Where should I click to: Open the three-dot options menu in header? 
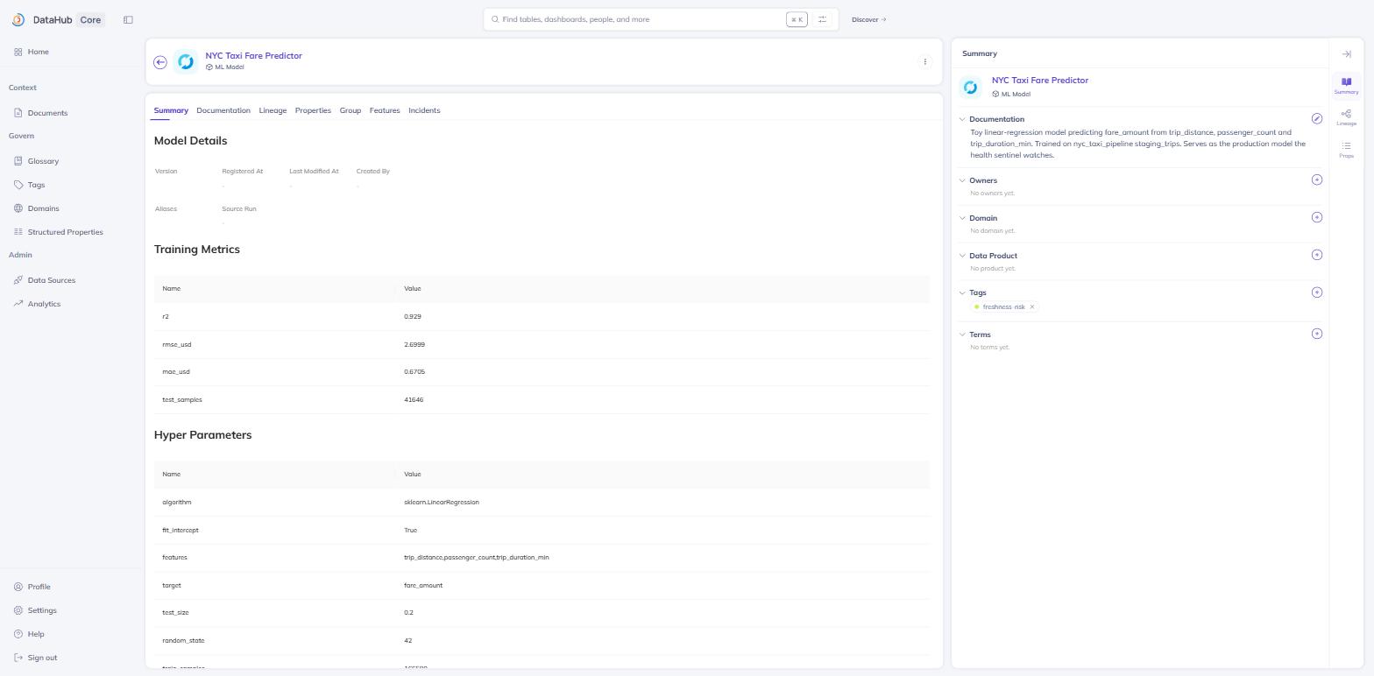click(925, 62)
